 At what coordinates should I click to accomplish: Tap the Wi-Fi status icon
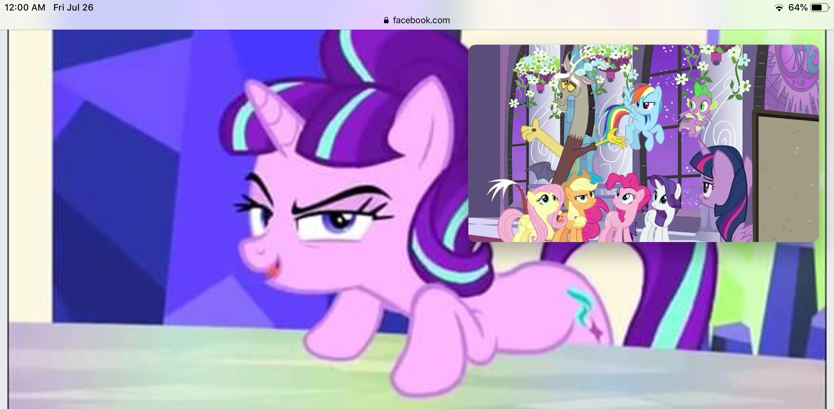click(779, 8)
